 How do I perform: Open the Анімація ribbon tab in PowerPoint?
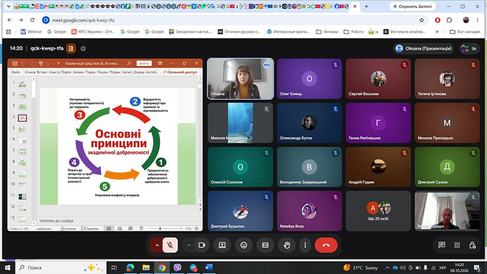[x=78, y=72]
